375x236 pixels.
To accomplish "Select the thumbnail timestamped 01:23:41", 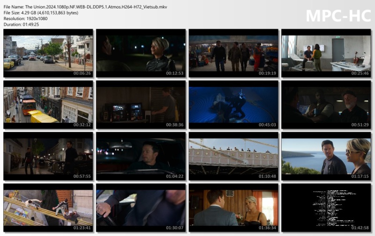I will (x=48, y=207).
